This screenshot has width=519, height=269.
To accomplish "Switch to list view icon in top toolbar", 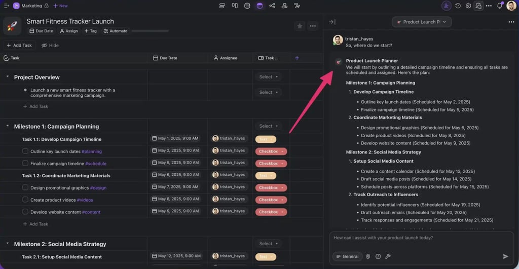I will click(222, 6).
